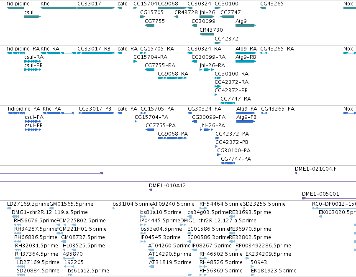Click the RH54464.5prime EST label
The image size is (356, 277).
[221, 204]
